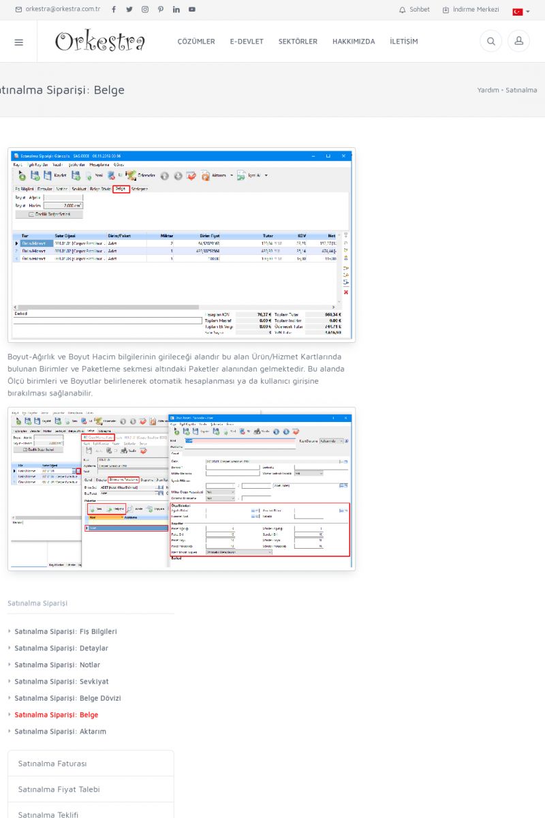The height and width of the screenshot is (818, 545).
Task: Click the Pinterest icon
Action: [161, 10]
